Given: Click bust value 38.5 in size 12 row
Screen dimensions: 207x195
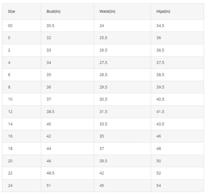Looking at the screenshot, I should point(50,112).
